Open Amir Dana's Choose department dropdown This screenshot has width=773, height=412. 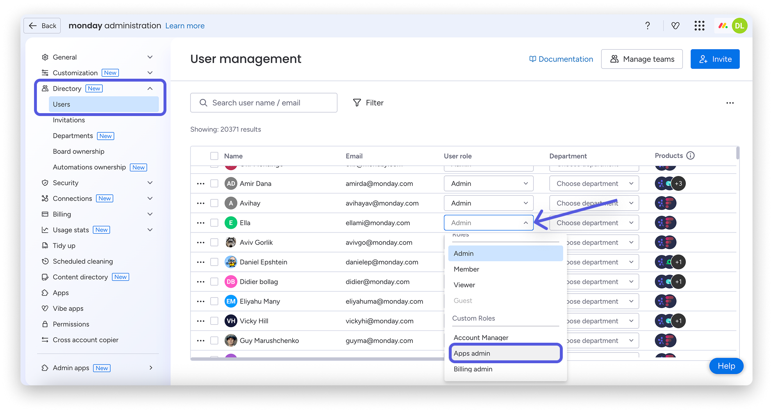594,184
